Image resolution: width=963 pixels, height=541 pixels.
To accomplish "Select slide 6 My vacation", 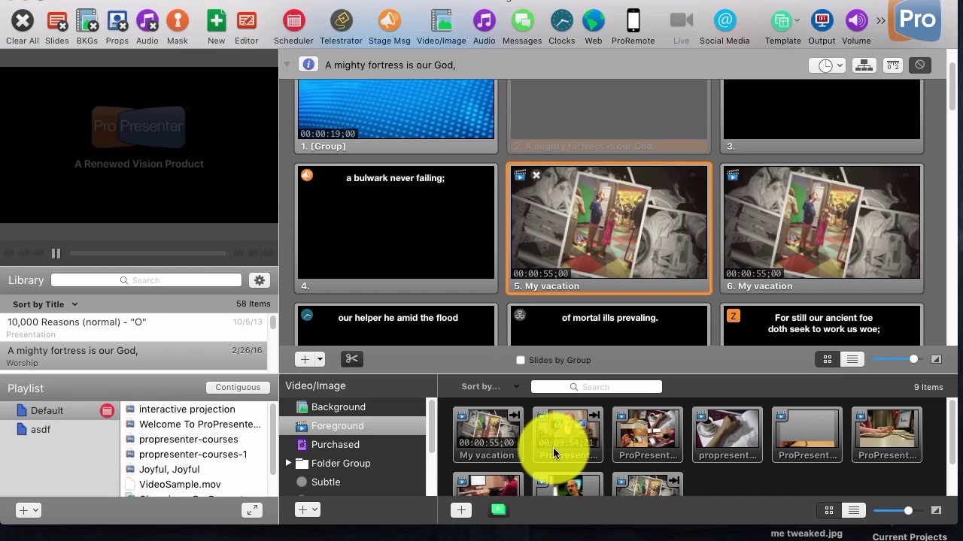I will [x=822, y=228].
